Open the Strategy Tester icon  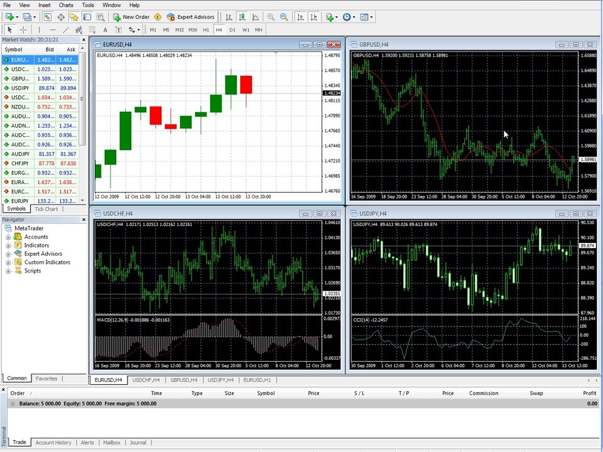coord(100,17)
